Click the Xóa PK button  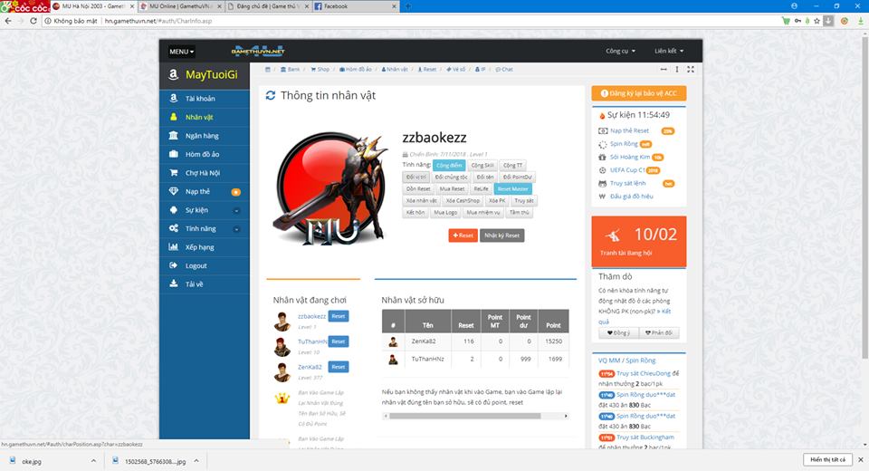(497, 200)
